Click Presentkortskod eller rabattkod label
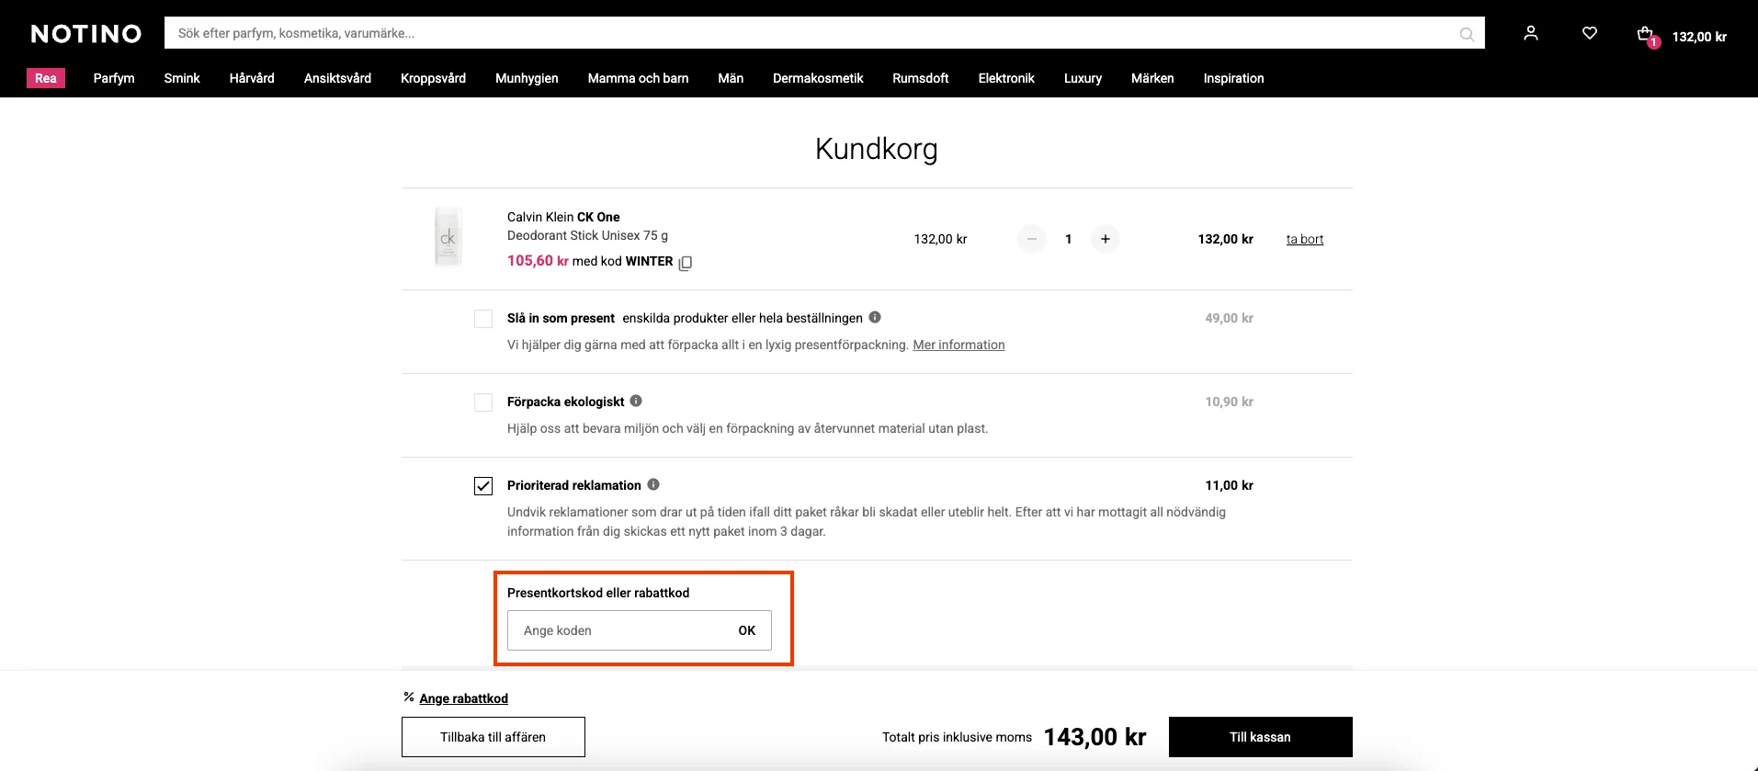The image size is (1758, 771). click(x=598, y=593)
